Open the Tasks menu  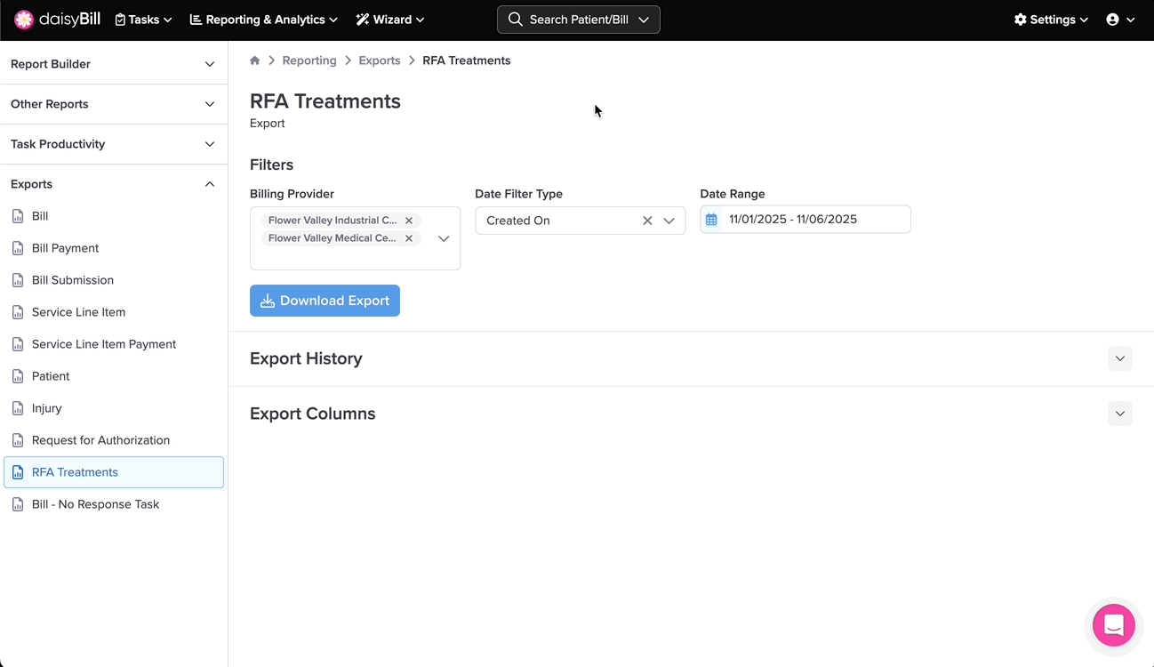pyautogui.click(x=143, y=20)
